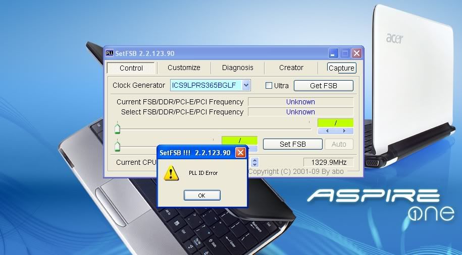
Task: Open the Customize tab
Action: point(184,68)
